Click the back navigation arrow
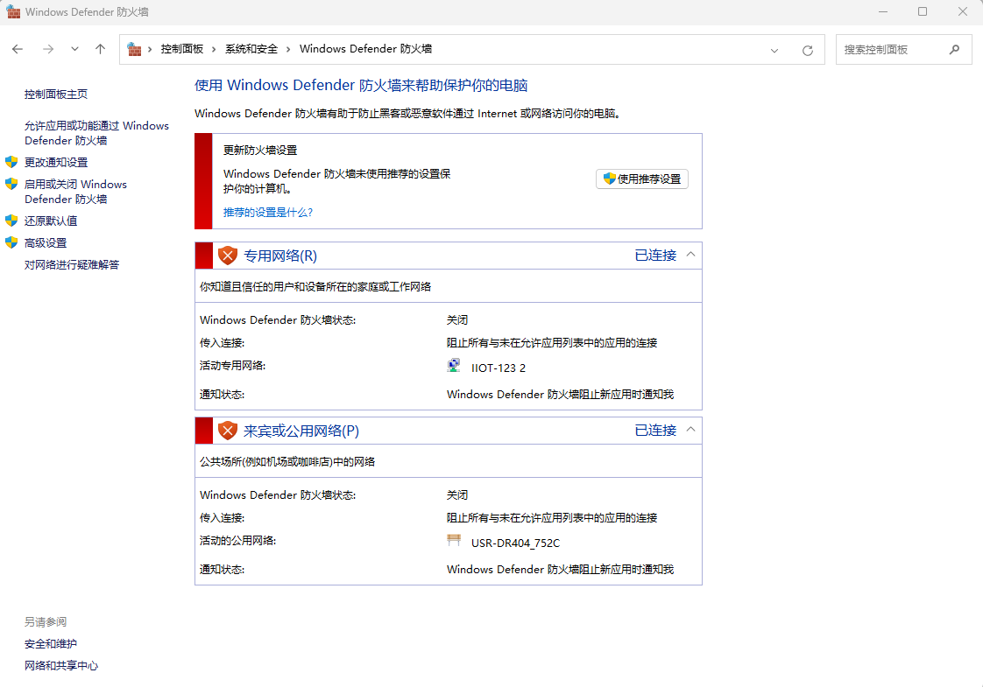This screenshot has height=687, width=983. pyautogui.click(x=18, y=50)
